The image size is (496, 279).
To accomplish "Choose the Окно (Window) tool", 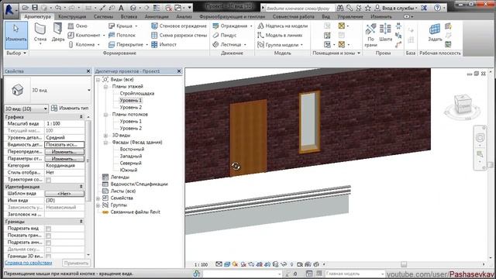I will (x=77, y=26).
